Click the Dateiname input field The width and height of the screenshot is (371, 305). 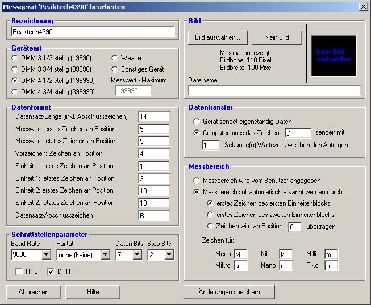(x=274, y=91)
